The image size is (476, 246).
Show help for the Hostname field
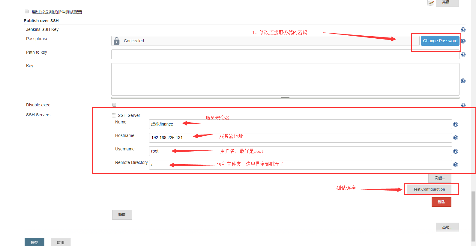(x=455, y=138)
